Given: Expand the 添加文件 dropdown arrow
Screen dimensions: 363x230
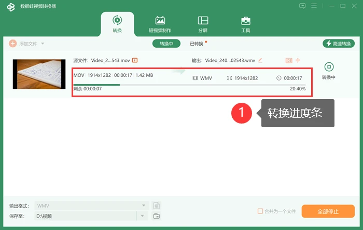Looking at the screenshot, I should [43, 44].
